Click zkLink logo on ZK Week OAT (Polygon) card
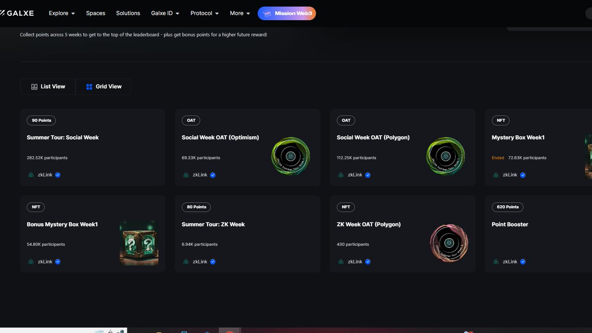The width and height of the screenshot is (592, 333). tap(341, 261)
